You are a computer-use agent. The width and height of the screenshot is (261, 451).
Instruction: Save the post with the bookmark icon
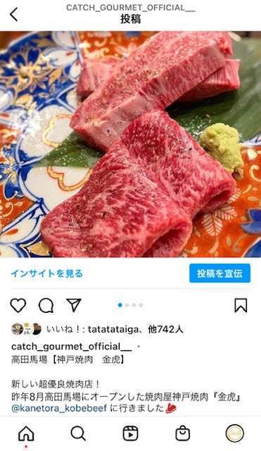click(x=241, y=305)
